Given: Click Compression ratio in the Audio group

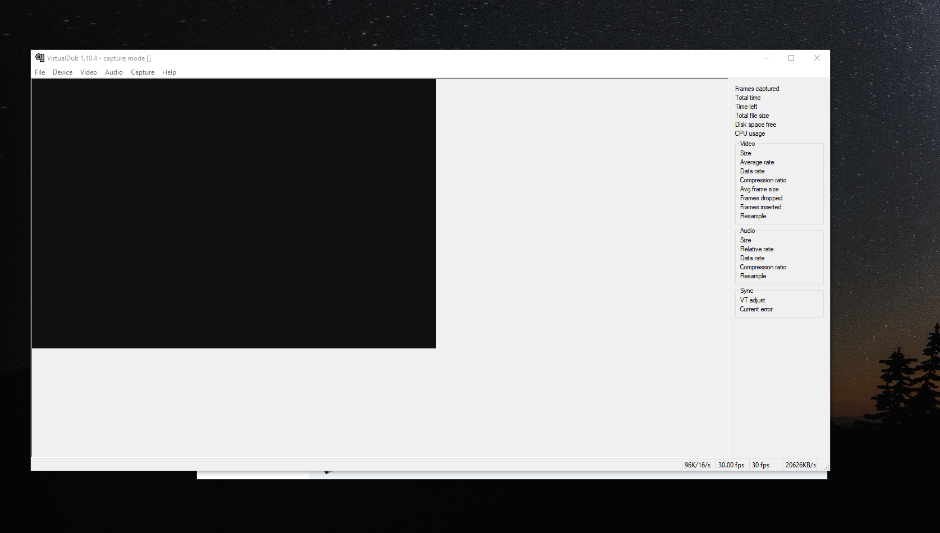Looking at the screenshot, I should click(x=763, y=267).
